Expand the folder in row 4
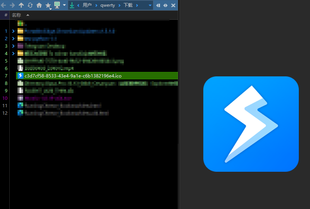Screen dimensions: 310x209 (13, 53)
